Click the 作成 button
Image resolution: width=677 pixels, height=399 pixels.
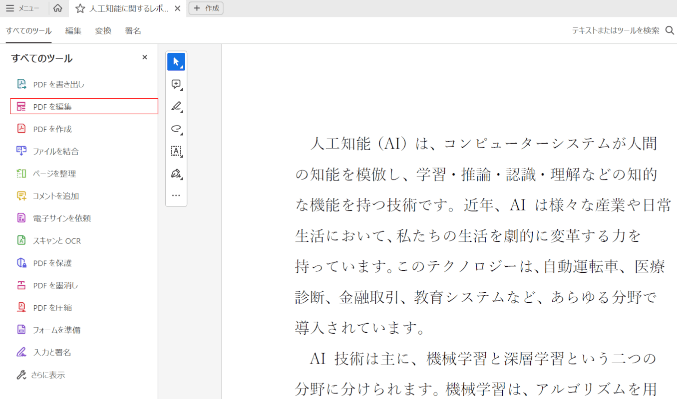click(x=206, y=8)
